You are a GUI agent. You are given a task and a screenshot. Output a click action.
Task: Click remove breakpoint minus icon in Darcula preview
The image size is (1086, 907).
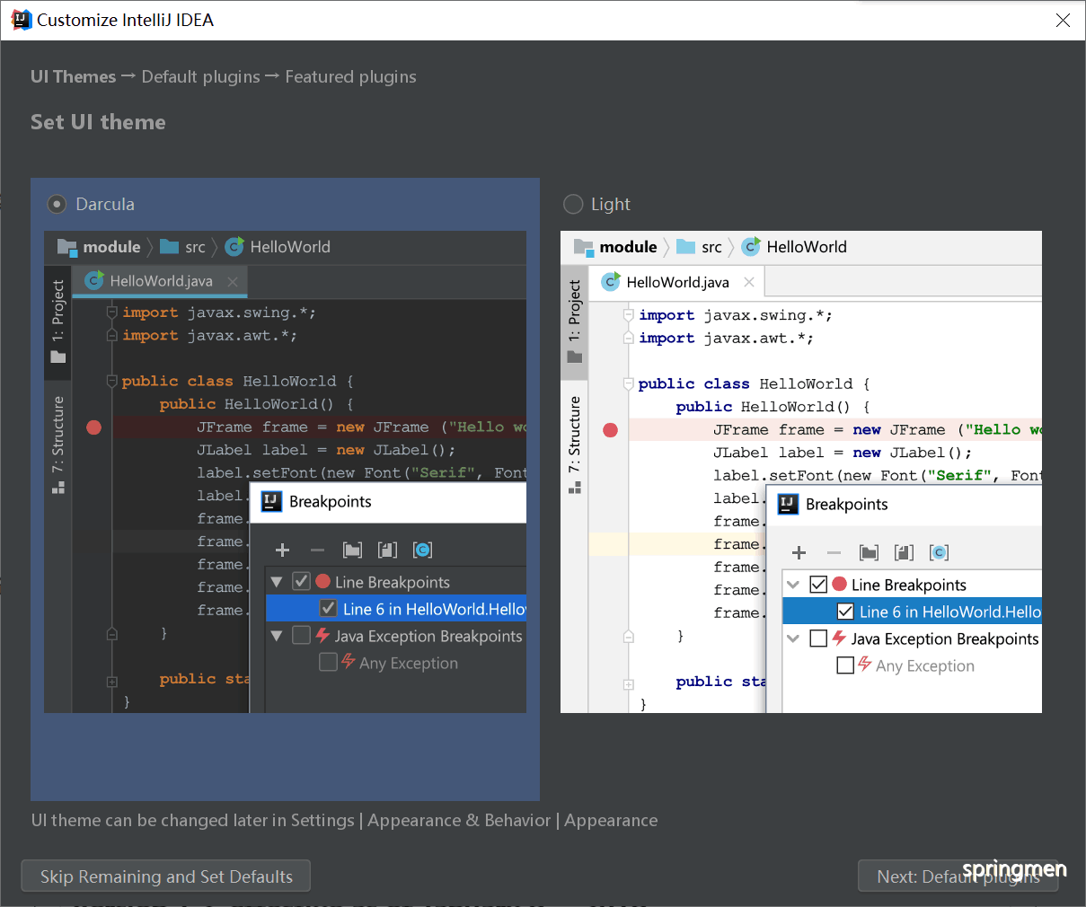[317, 550]
